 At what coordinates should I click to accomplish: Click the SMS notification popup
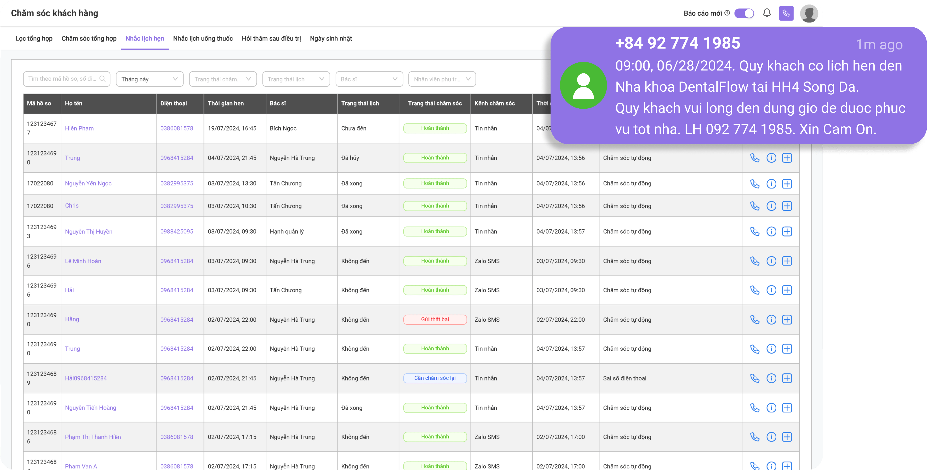click(739, 86)
